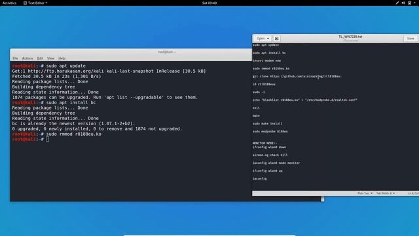Open the Edit menu in terminal
The width and height of the screenshot is (419, 236).
click(x=40, y=58)
